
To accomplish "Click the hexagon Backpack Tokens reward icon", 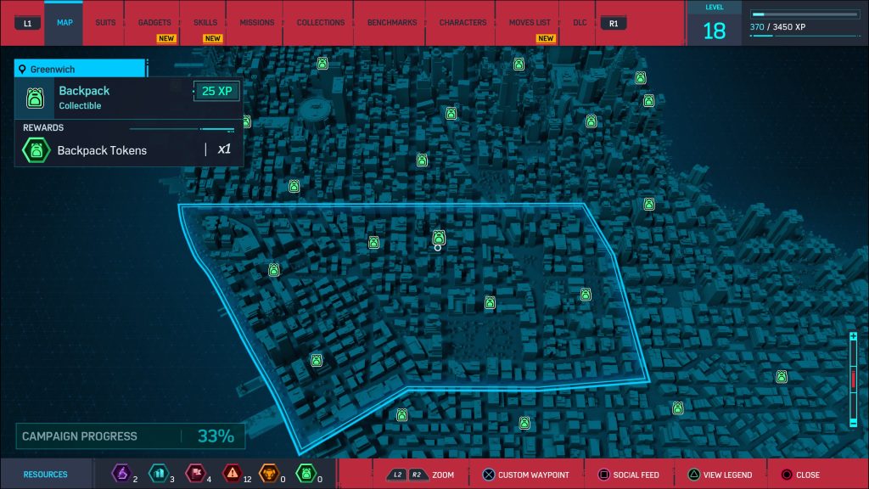I will [36, 149].
